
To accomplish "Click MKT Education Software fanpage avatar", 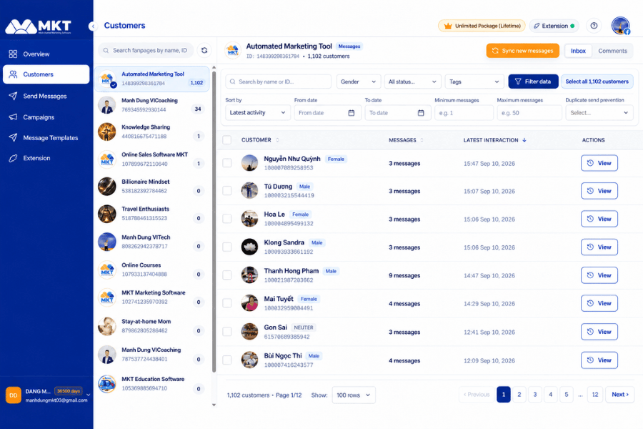I will coord(107,384).
